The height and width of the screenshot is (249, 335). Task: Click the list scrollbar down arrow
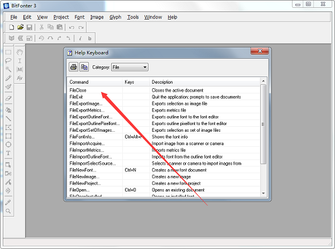tap(264, 193)
